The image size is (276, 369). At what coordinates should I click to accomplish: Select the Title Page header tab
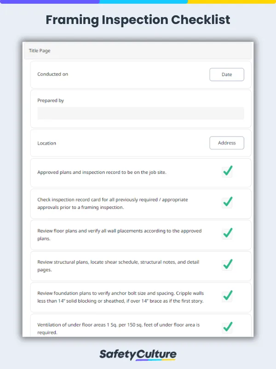point(40,51)
